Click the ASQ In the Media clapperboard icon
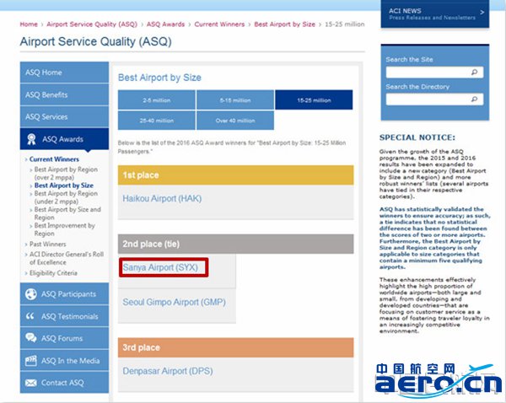This screenshot has height=403, width=506. (31, 360)
